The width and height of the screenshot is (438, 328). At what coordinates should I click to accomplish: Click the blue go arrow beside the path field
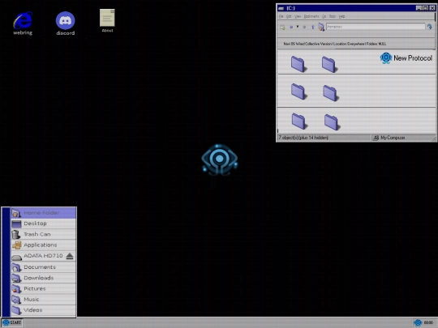[x=430, y=27]
